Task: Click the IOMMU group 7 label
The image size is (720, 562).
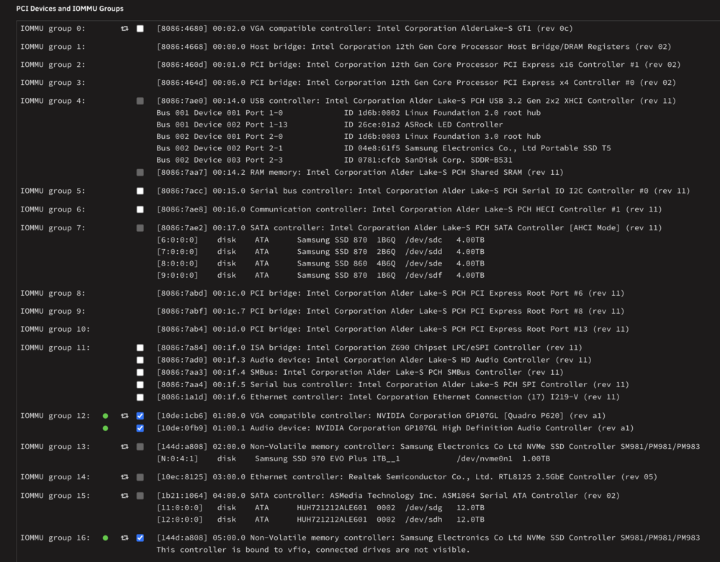Action: coord(53,227)
